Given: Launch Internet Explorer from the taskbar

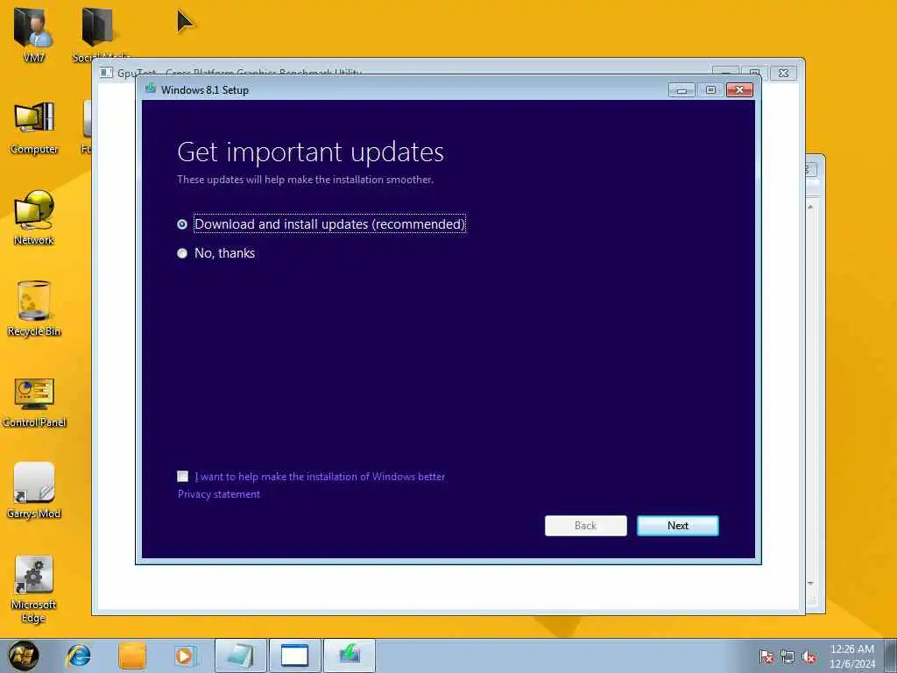Looking at the screenshot, I should [78, 655].
